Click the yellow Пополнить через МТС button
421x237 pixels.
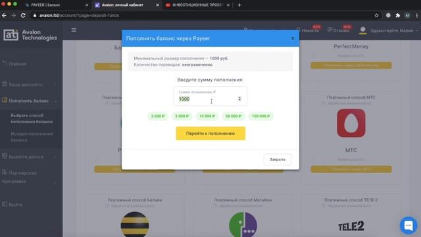pyautogui.click(x=351, y=169)
